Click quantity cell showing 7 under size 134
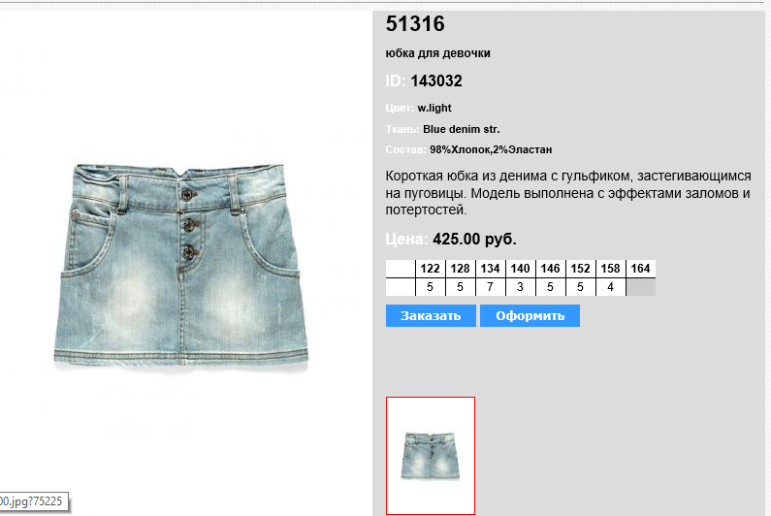This screenshot has width=771, height=516. click(x=490, y=287)
